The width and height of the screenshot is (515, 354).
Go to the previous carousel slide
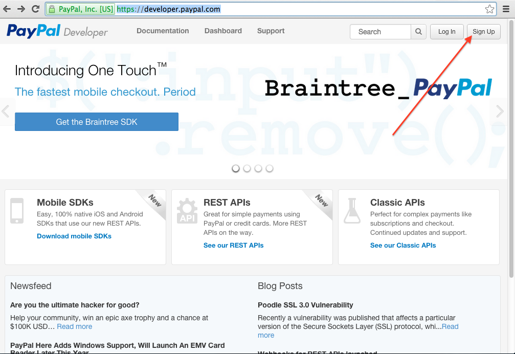pos(6,112)
